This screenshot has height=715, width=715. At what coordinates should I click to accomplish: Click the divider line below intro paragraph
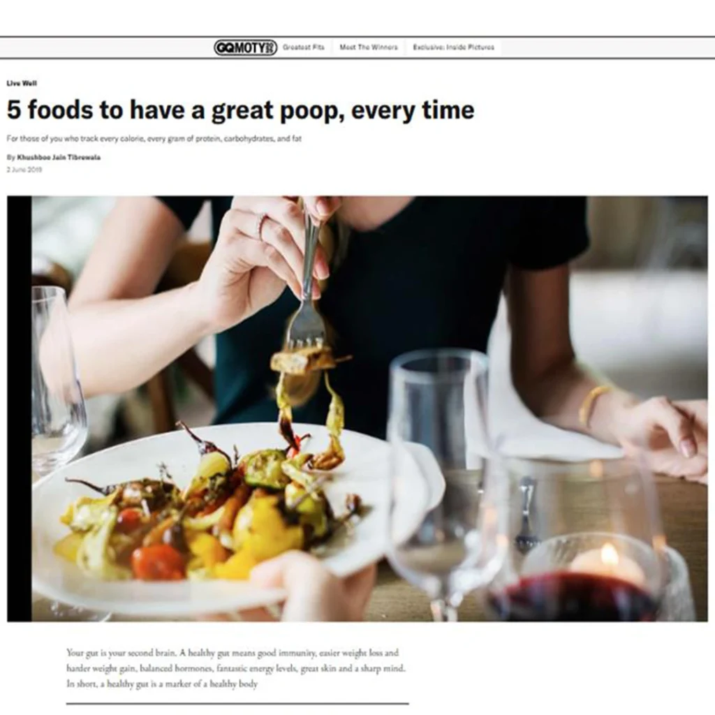tap(237, 704)
